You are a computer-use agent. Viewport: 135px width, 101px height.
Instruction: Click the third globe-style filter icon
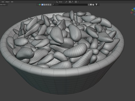click(48, 4)
